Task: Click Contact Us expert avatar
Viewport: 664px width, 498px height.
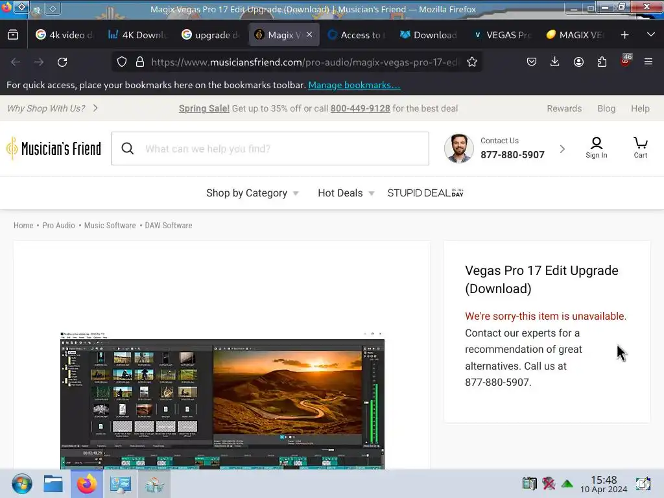Action: tap(458, 148)
